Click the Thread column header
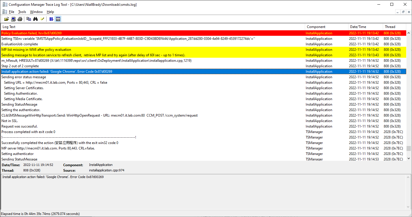Image resolution: width=412 pixels, height=217 pixels. coord(394,27)
